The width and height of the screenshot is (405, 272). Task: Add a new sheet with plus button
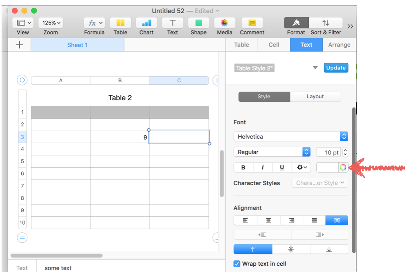pos(19,45)
